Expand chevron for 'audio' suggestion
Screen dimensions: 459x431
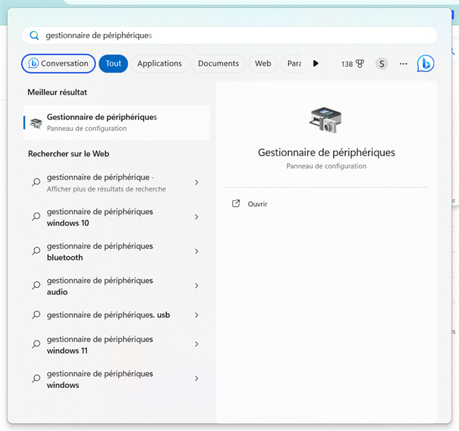coord(196,285)
